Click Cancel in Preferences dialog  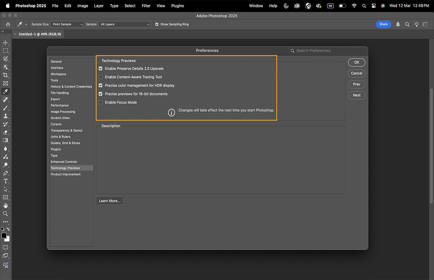[357, 73]
